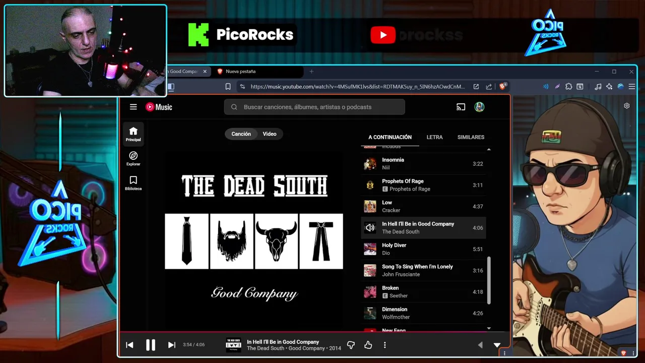Open a new browser tab
This screenshot has height=363, width=645.
coord(311,72)
